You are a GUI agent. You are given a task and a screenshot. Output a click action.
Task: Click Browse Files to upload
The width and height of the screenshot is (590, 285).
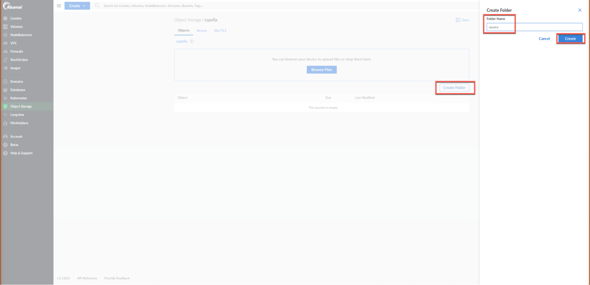click(x=321, y=69)
